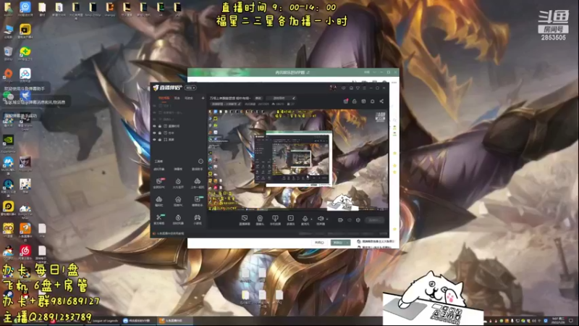Viewport: 579px width, 326px height.
Task: Toggle eye visibility of third dimmed source row
Action: point(154,119)
